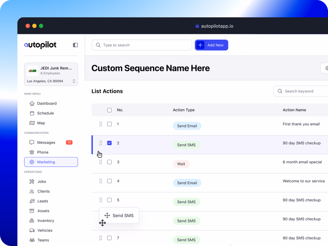Toggle the select-all checkbox in table header

click(109, 110)
